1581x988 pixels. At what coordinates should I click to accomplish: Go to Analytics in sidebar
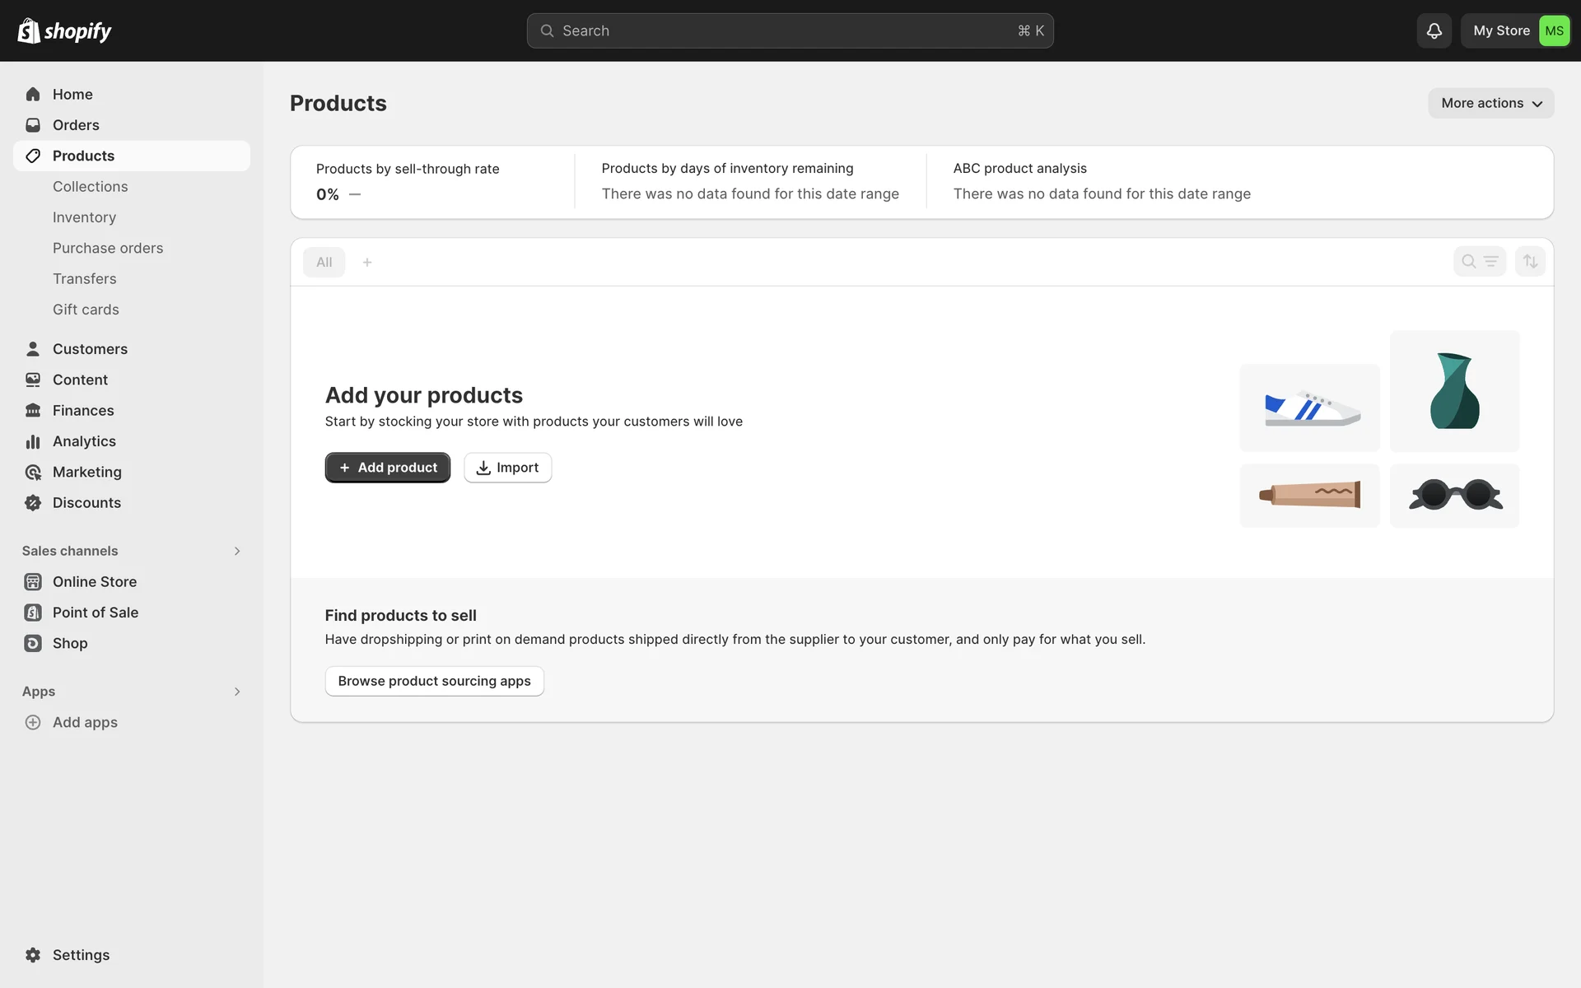tap(84, 441)
